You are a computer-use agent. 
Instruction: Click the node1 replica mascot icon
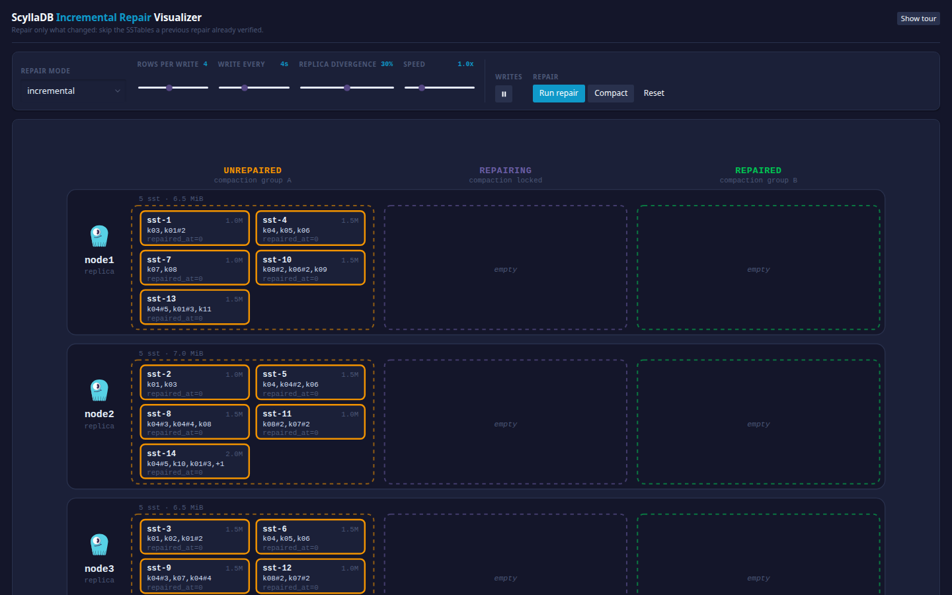click(99, 236)
